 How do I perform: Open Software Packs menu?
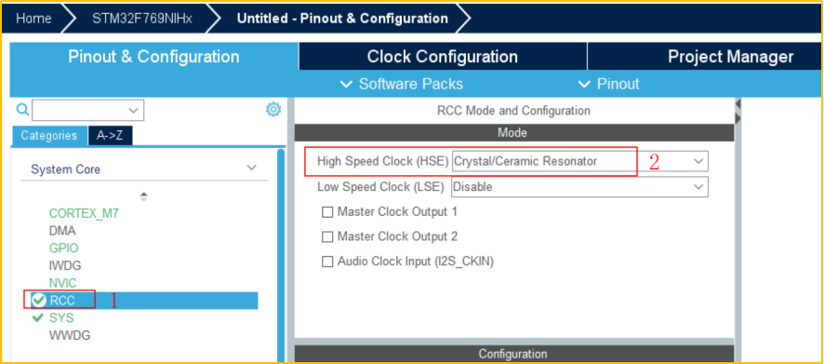click(x=402, y=84)
